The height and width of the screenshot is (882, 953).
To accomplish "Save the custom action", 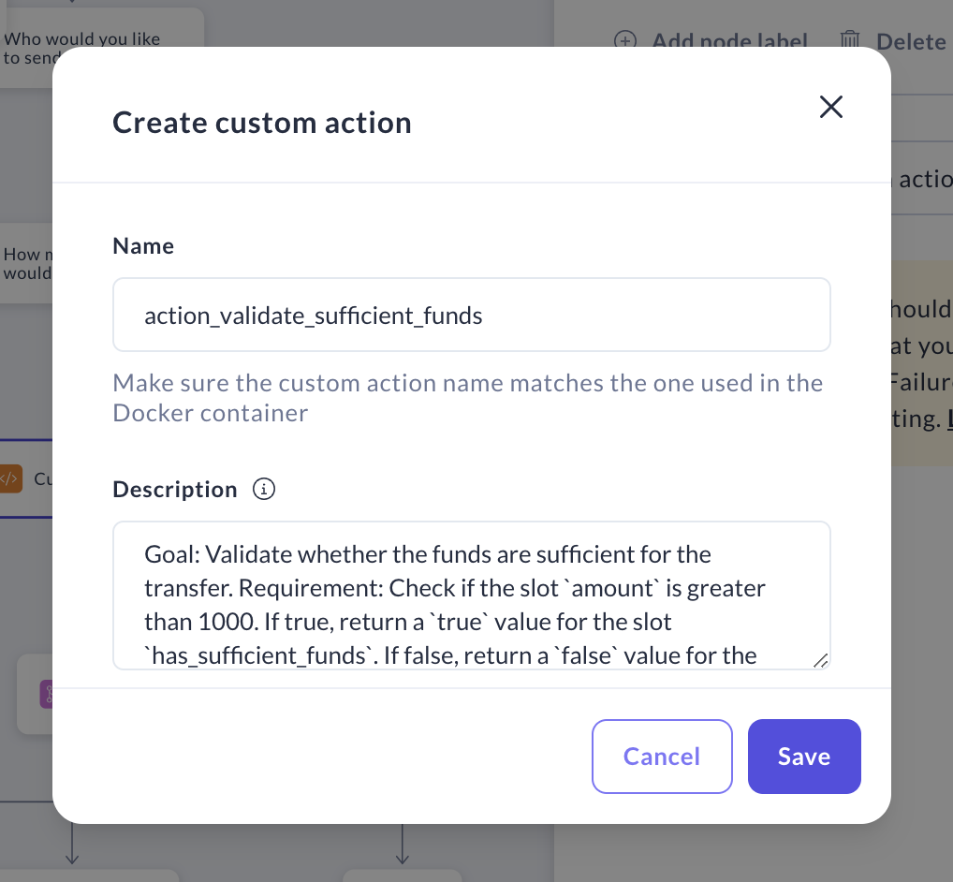I will point(803,757).
